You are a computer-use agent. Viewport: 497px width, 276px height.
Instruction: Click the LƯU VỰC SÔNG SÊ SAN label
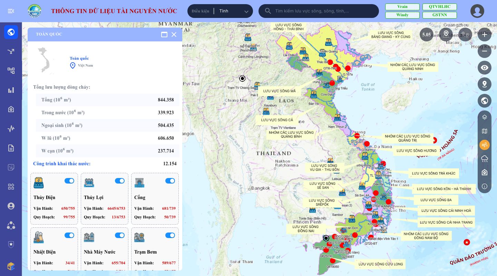pyautogui.click(x=322, y=186)
